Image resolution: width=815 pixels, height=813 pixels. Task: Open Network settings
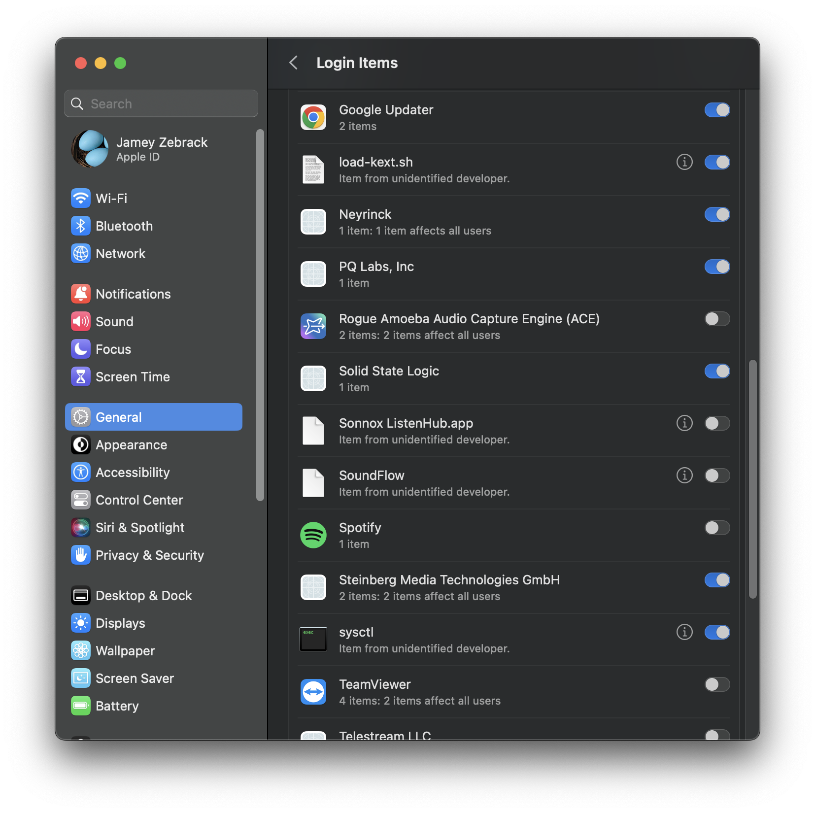(154, 253)
